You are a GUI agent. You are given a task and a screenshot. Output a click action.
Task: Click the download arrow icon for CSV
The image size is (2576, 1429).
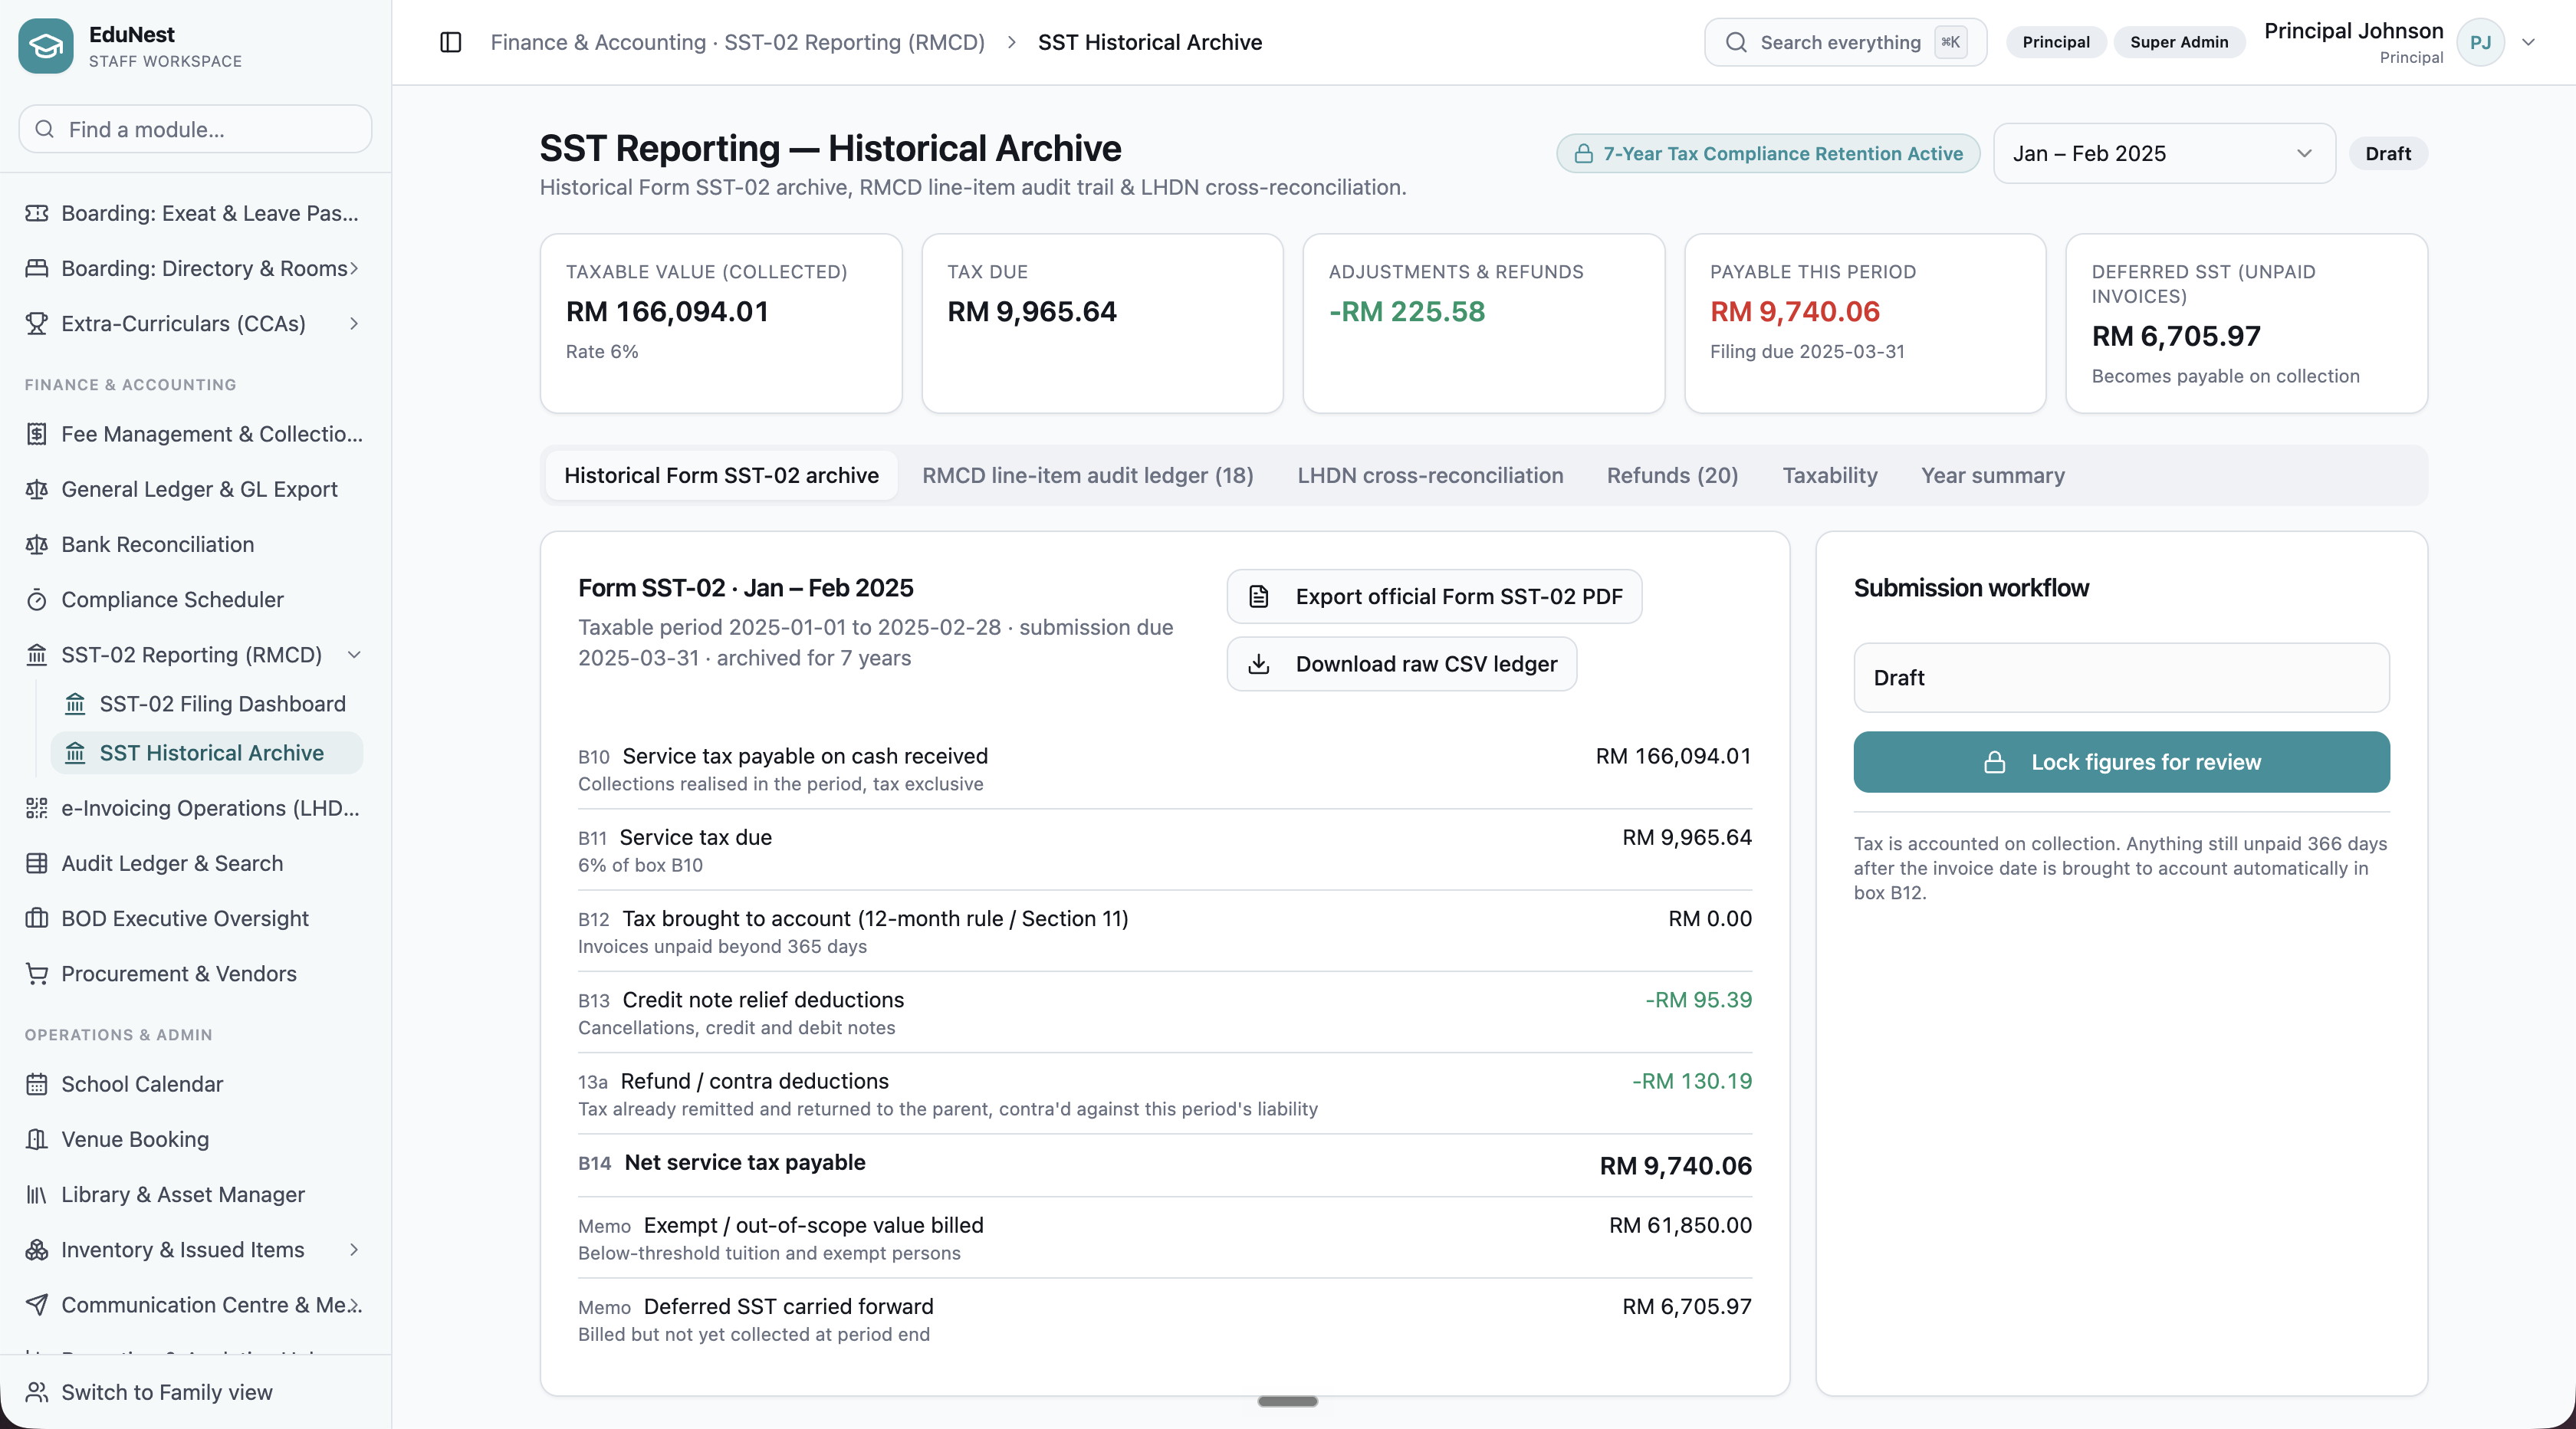point(1259,664)
